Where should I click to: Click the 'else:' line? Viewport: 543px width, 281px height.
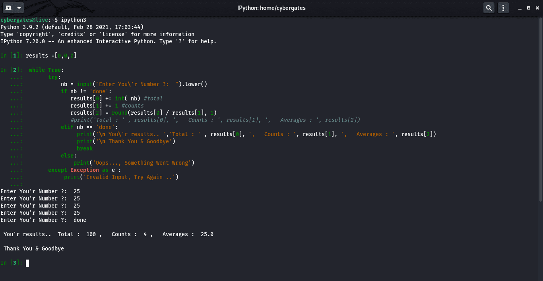pos(69,156)
